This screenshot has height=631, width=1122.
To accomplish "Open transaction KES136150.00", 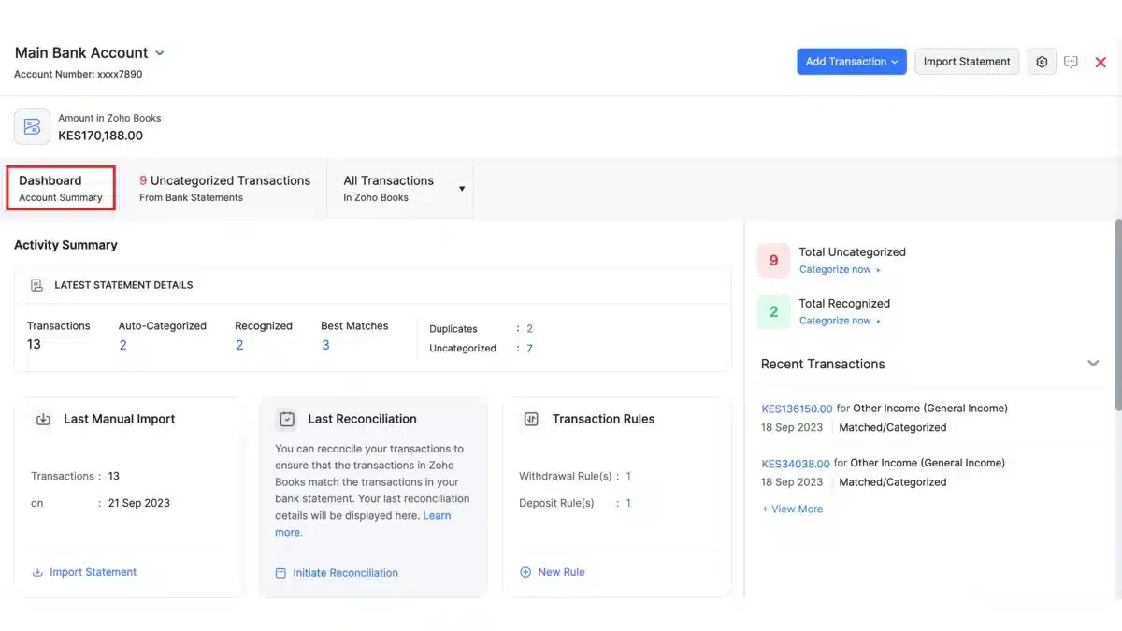I will pos(797,409).
